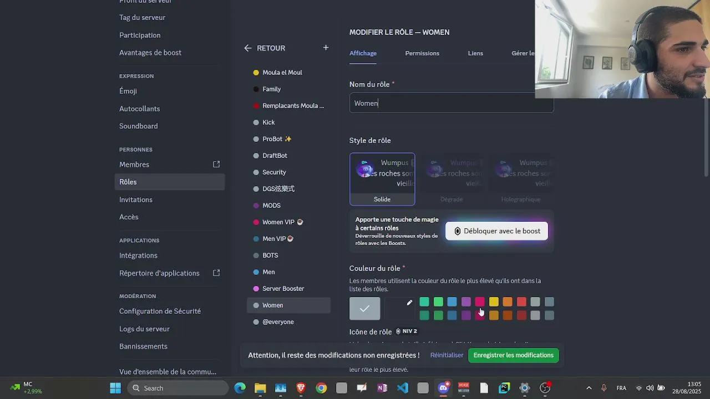Select the MODS role
The width and height of the screenshot is (710, 399).
tap(288, 206)
